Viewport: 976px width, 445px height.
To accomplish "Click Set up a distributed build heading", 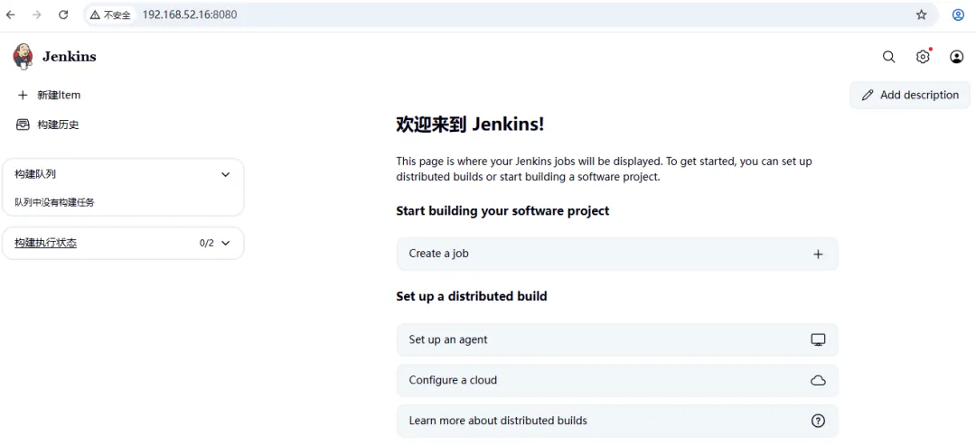I will (472, 296).
